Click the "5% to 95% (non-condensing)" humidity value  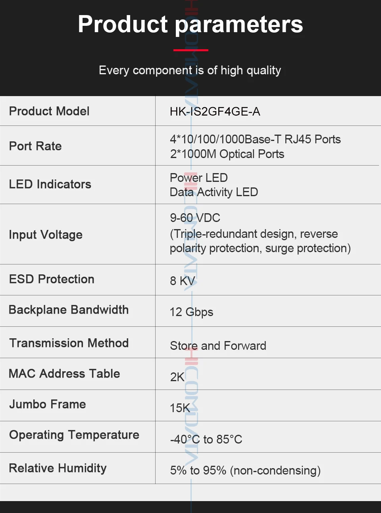click(245, 471)
